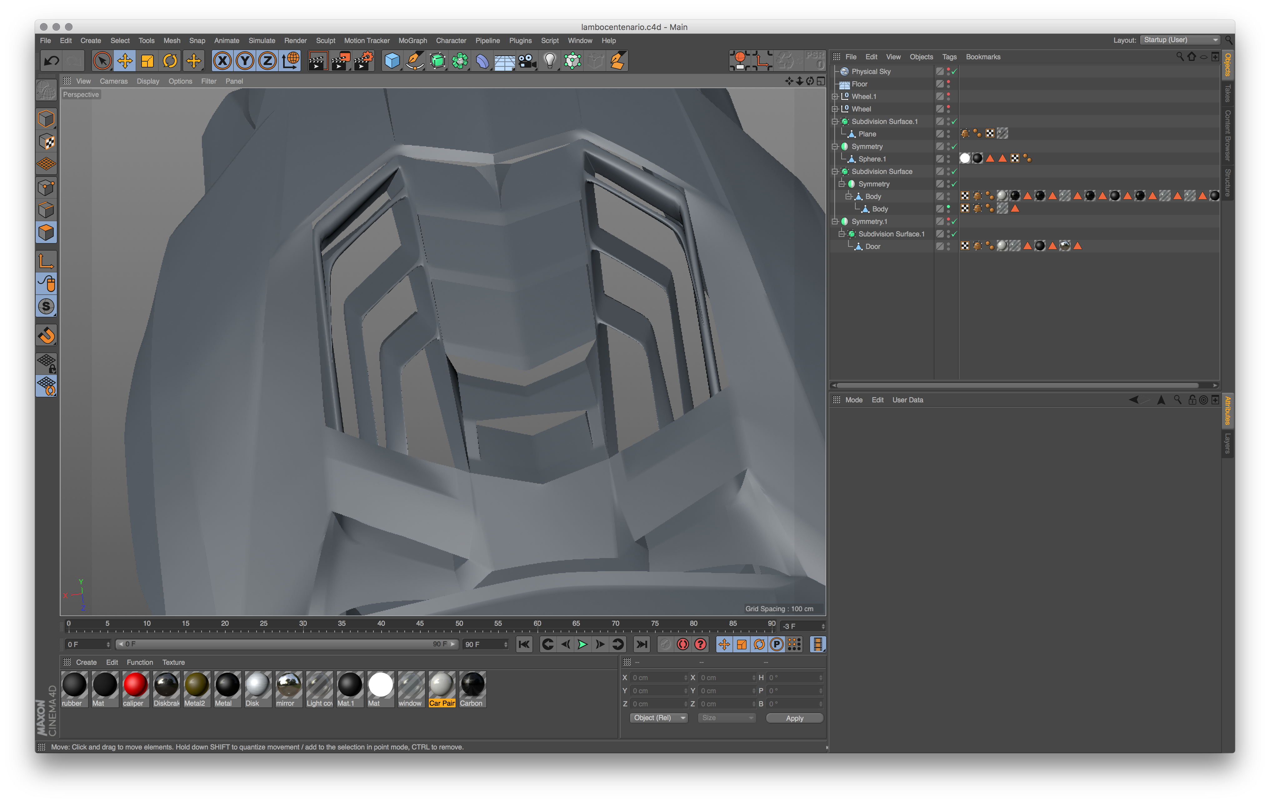Viewport: 1270px width, 803px height.
Task: Toggle visibility dots of the Door object
Action: point(948,246)
